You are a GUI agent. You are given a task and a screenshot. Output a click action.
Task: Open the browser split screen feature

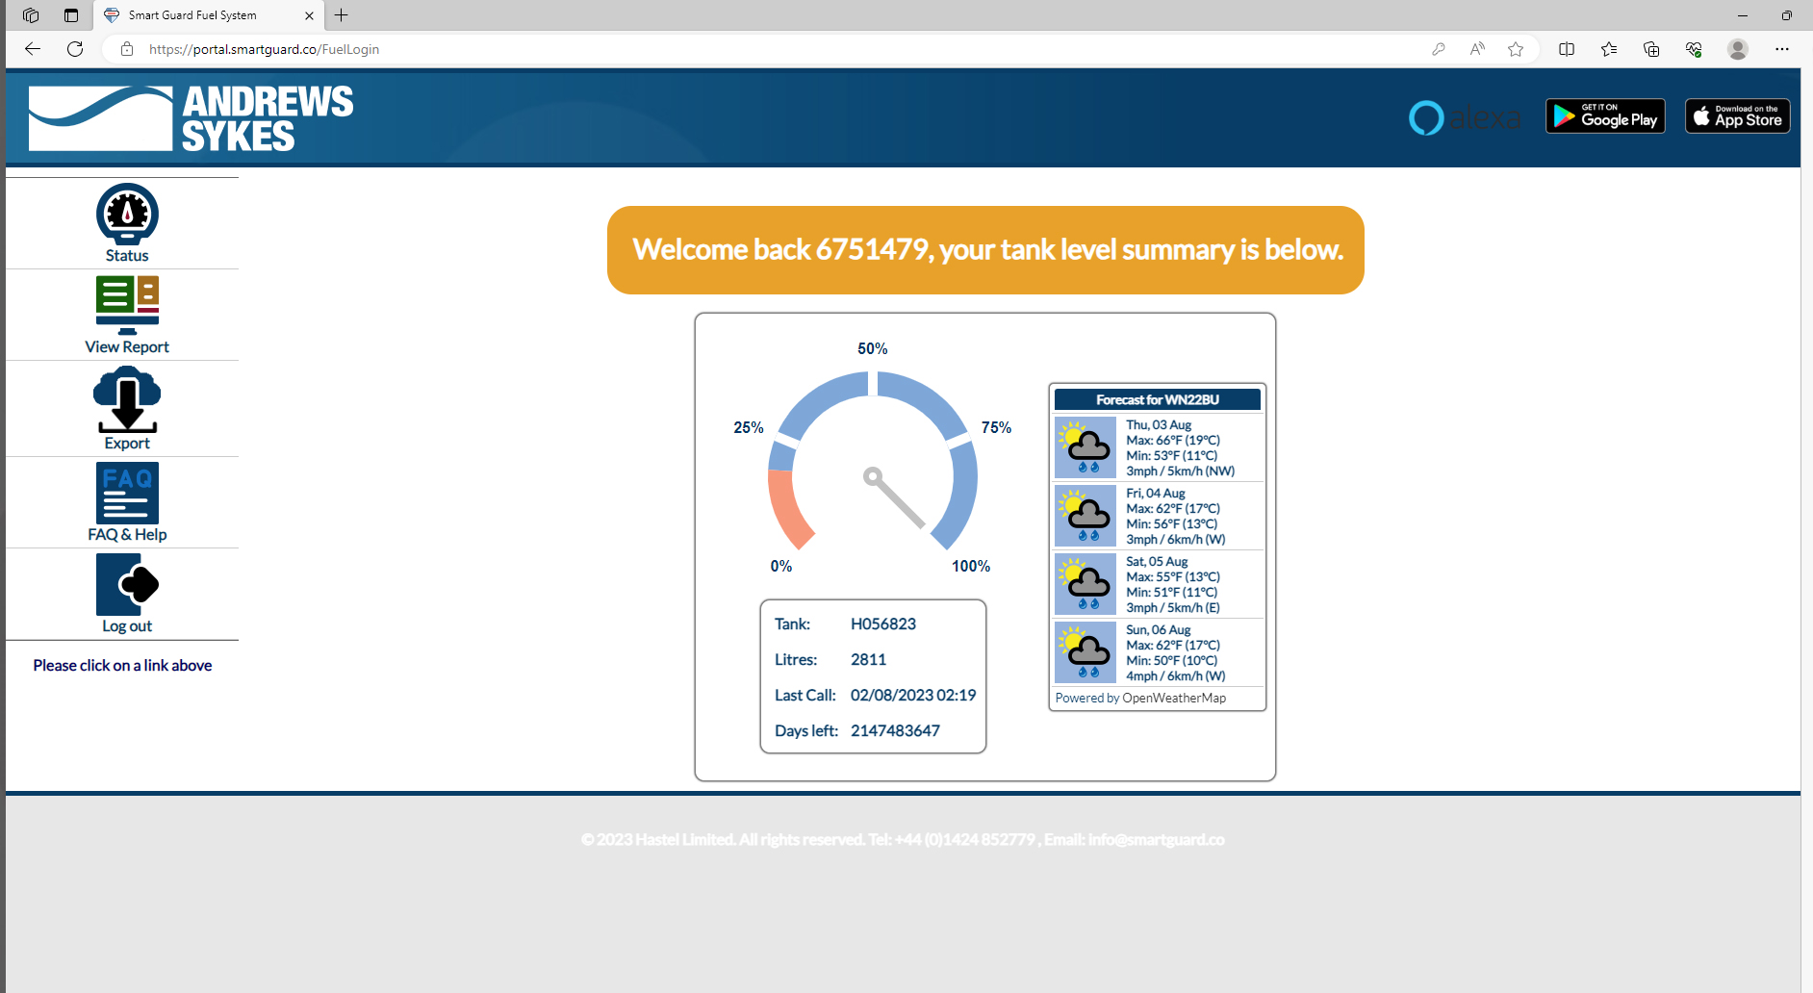tap(1567, 48)
